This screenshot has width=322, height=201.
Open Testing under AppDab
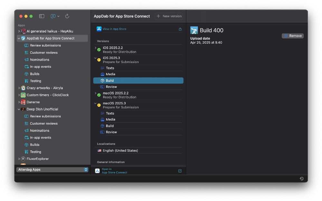click(x=35, y=81)
